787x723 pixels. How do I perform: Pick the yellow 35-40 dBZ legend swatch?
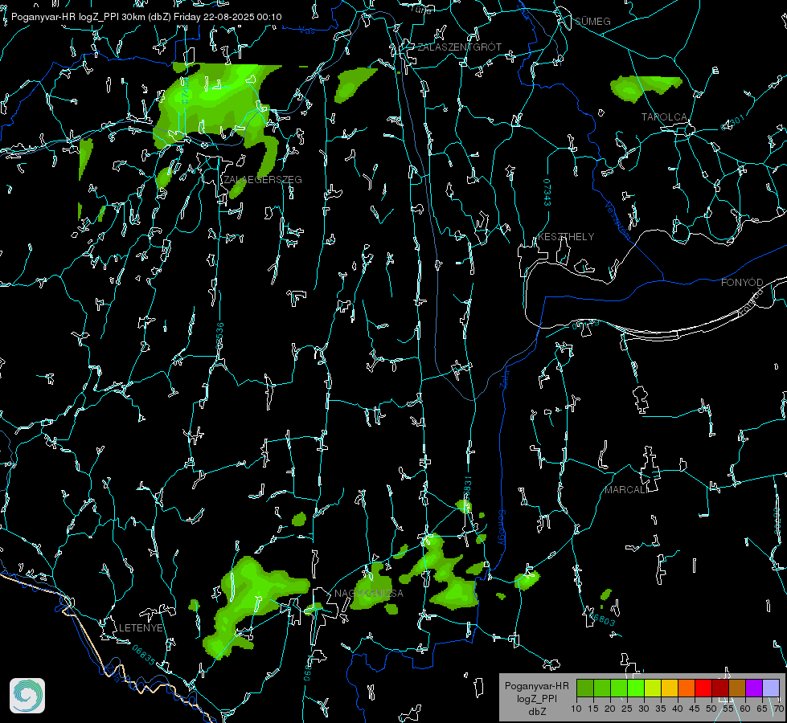tap(670, 688)
